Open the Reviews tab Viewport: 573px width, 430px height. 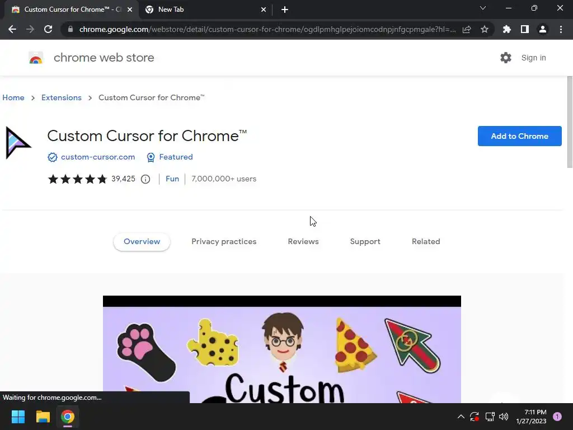click(x=303, y=242)
